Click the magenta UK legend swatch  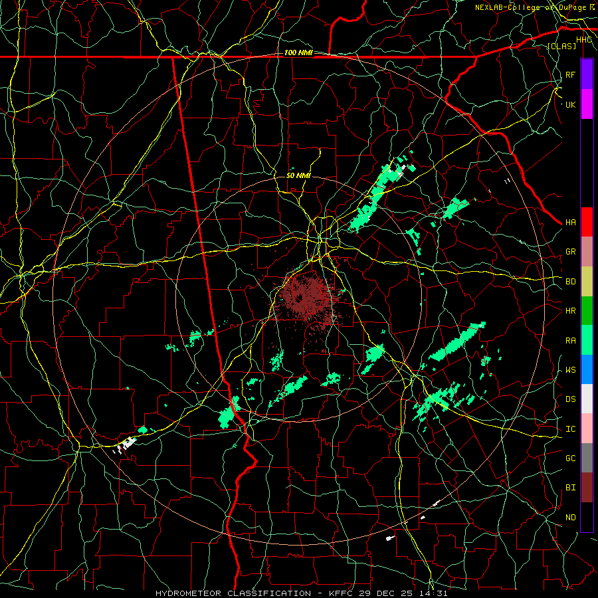click(x=587, y=104)
